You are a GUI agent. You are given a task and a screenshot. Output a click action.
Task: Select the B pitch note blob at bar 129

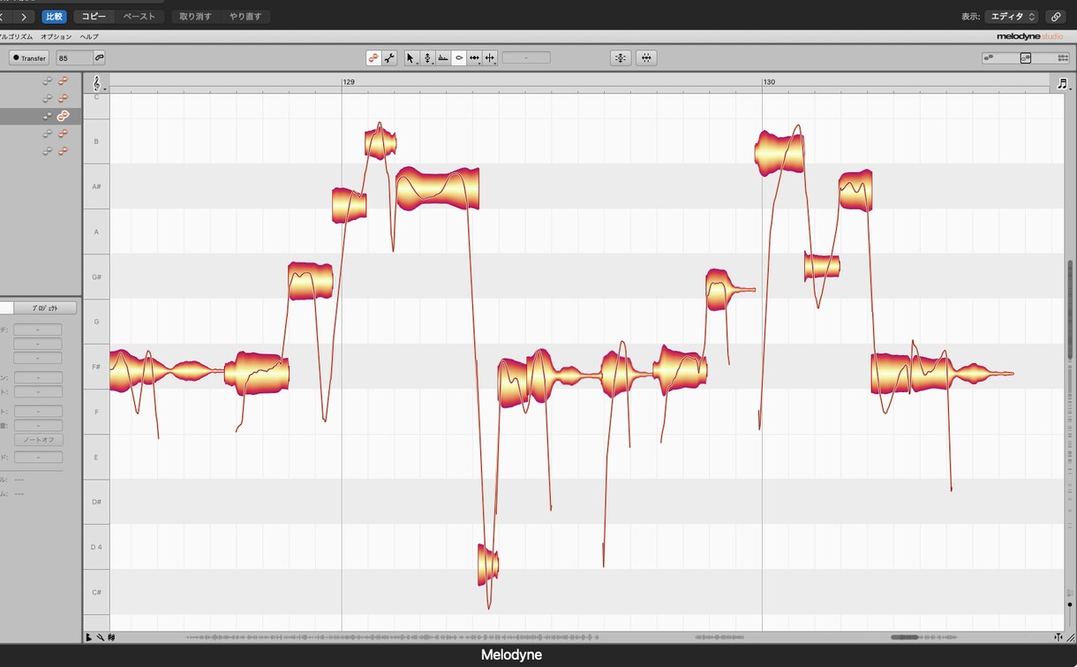click(380, 143)
